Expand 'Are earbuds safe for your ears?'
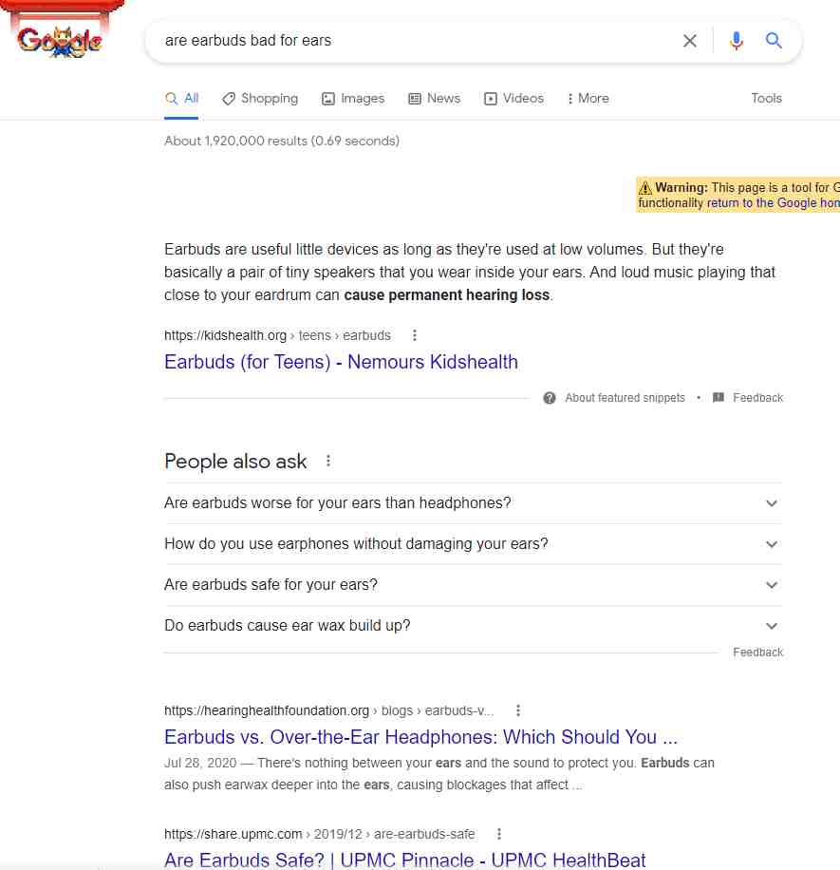Image resolution: width=840 pixels, height=870 pixels. click(x=473, y=585)
